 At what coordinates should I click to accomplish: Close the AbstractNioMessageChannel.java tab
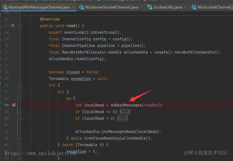pos(73,7)
